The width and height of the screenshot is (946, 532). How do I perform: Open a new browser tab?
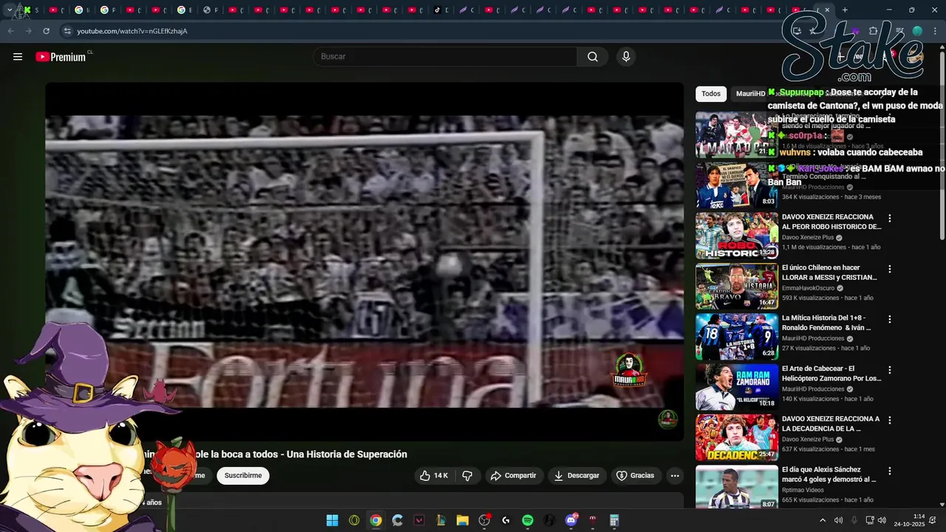[845, 10]
